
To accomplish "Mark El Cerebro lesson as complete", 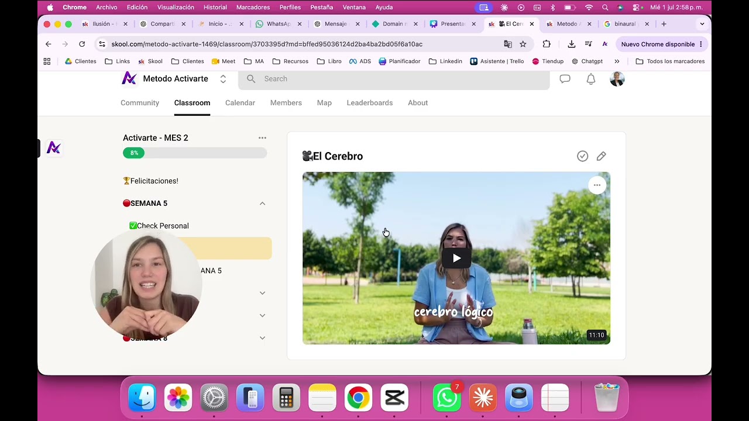I will click(x=582, y=156).
